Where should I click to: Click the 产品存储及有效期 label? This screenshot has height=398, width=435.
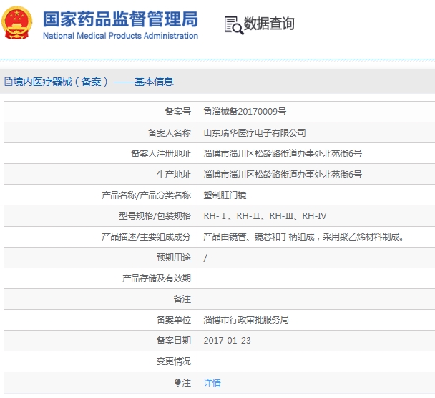click(x=157, y=278)
